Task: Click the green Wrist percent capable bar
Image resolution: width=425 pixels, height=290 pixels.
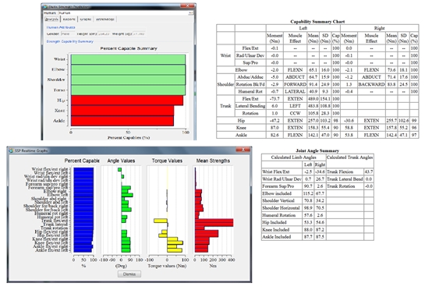Action: pyautogui.click(x=128, y=59)
